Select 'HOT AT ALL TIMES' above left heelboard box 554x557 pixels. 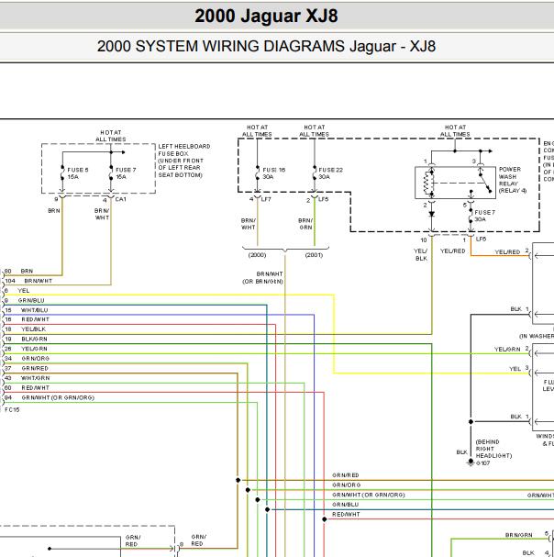(x=111, y=136)
